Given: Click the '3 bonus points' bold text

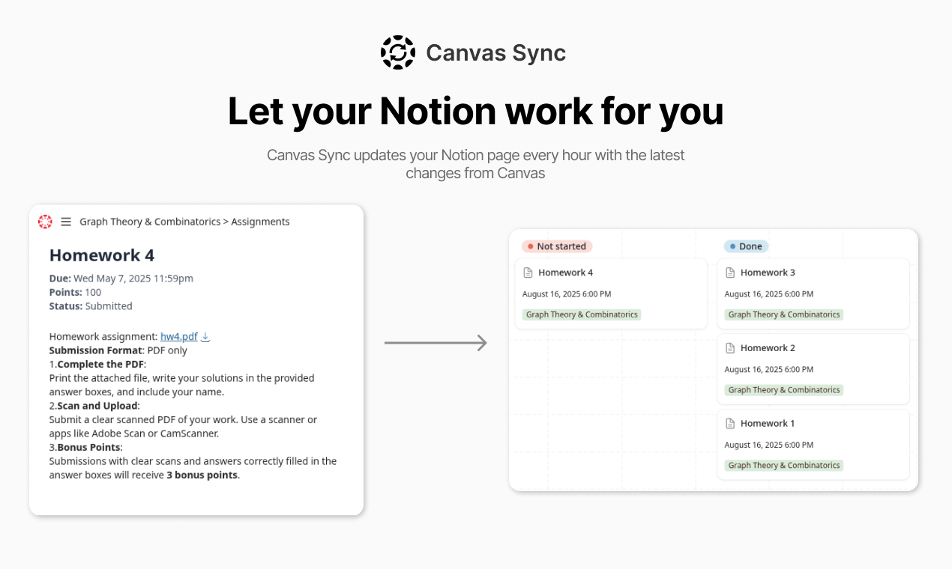Looking at the screenshot, I should coord(202,475).
